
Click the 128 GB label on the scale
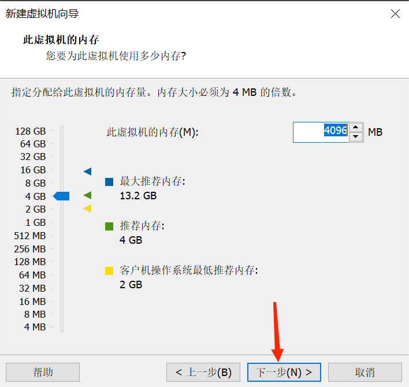click(x=31, y=131)
